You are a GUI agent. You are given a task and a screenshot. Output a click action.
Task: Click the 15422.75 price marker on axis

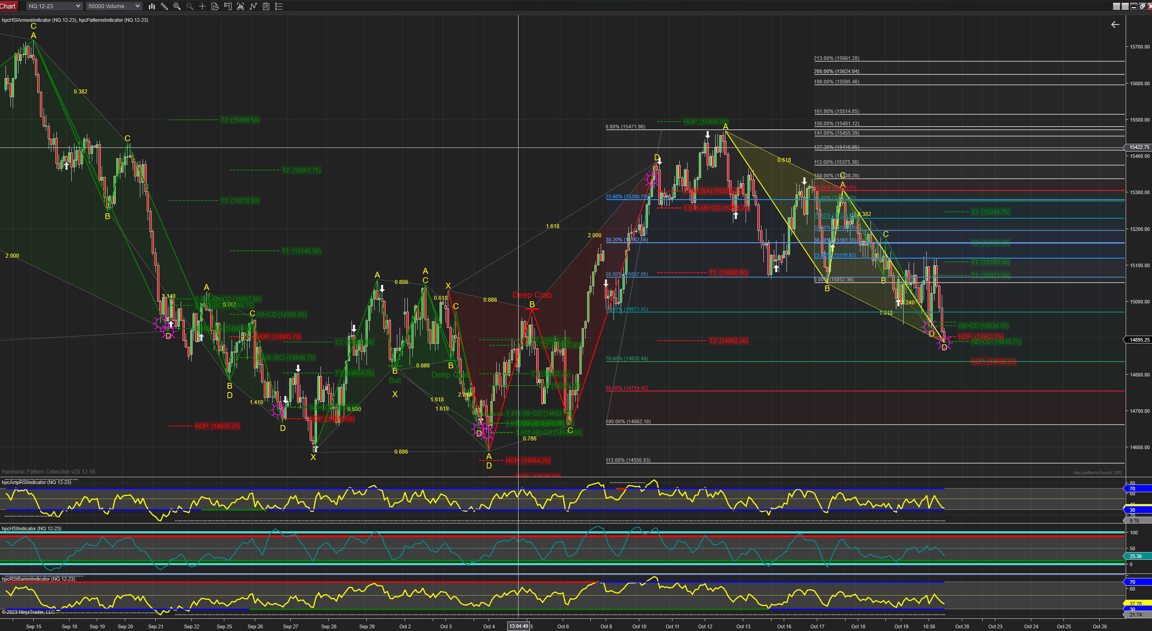[1138, 147]
